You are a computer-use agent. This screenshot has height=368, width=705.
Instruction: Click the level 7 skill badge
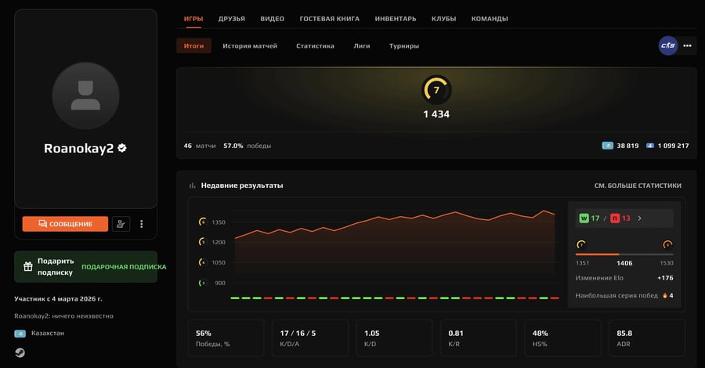click(x=436, y=90)
